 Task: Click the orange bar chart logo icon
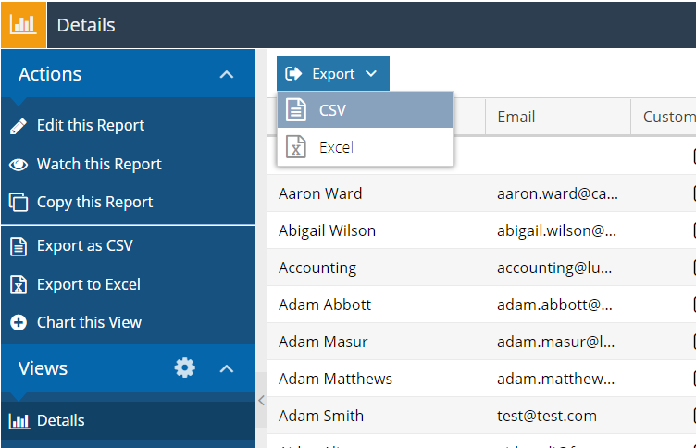click(x=23, y=25)
